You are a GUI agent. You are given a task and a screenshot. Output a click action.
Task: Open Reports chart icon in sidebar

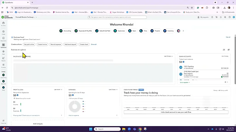click(x=4, y=59)
